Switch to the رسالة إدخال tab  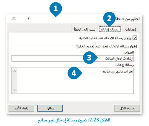110,29
